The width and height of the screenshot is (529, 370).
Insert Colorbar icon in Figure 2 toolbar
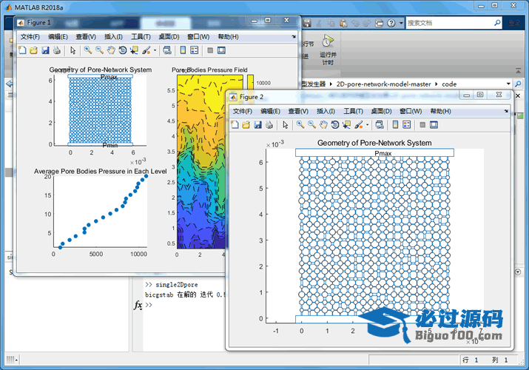pyautogui.click(x=395, y=125)
